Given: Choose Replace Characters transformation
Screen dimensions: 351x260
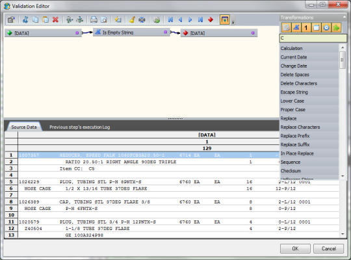Looking at the screenshot, I should click(309, 127).
